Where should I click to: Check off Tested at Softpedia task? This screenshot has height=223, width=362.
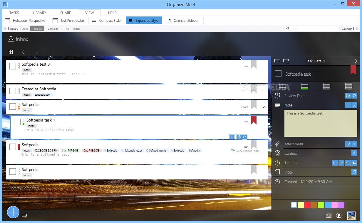12,91
